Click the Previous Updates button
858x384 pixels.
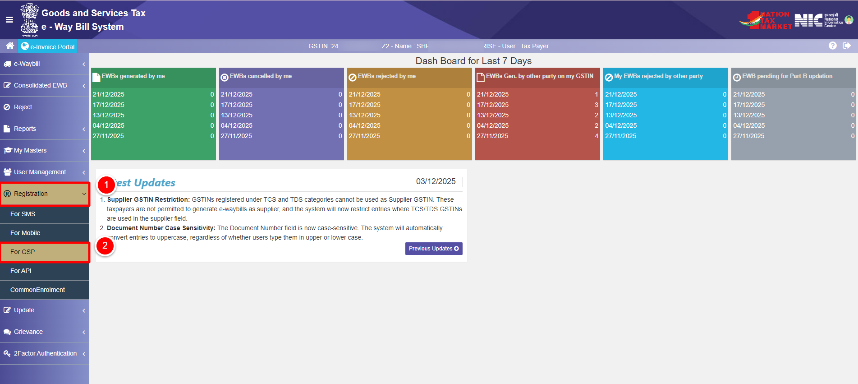click(433, 249)
